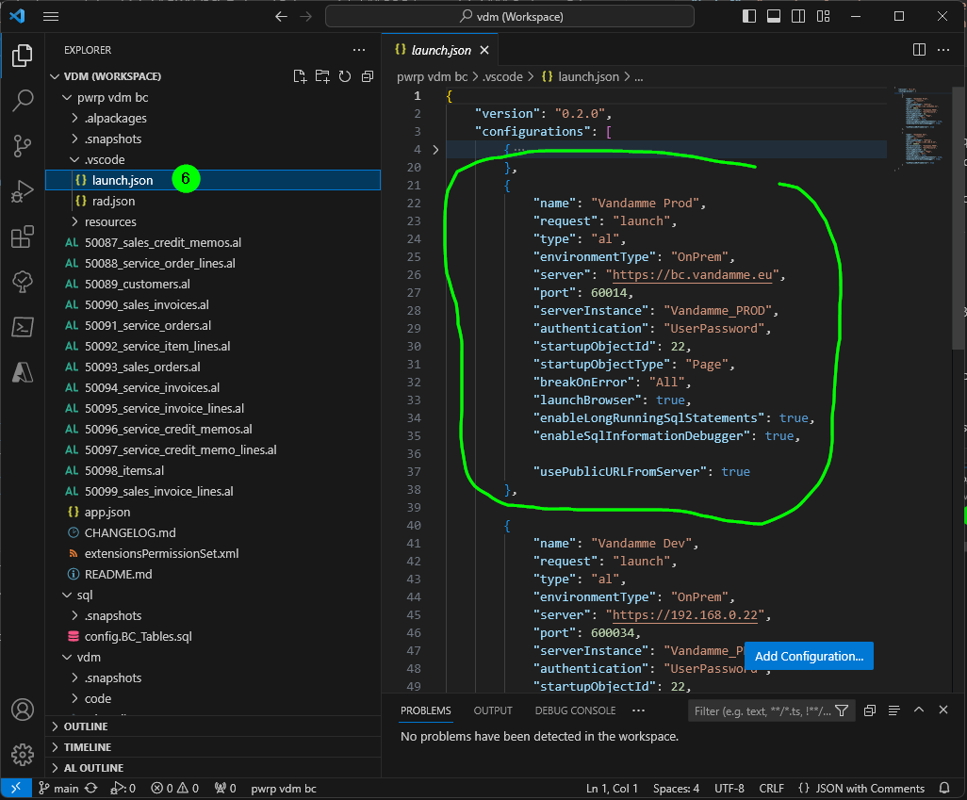Click New File icon in Explorer header
The image size is (967, 800).
click(300, 76)
